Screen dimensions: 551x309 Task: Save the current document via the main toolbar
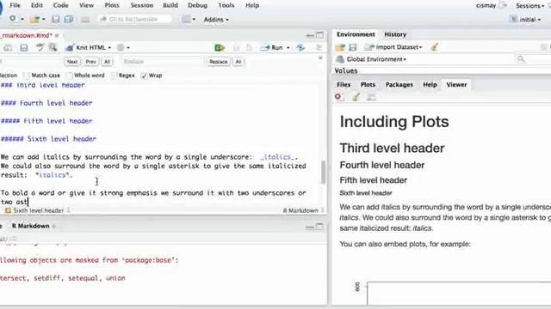(x=55, y=19)
